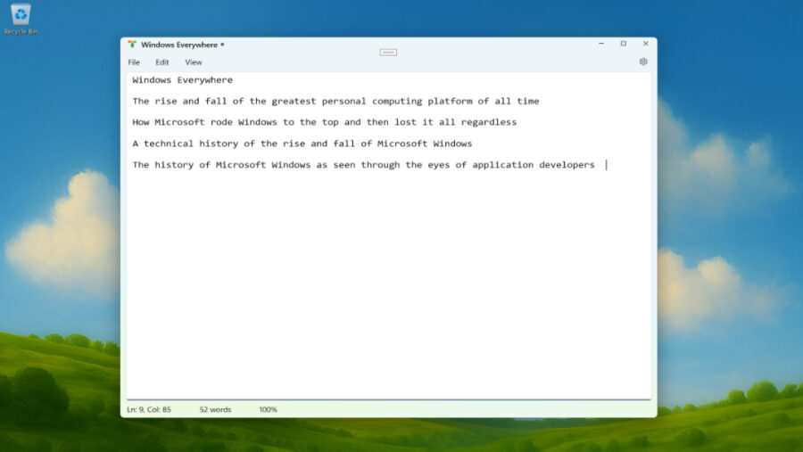Open the Edit menu
The width and height of the screenshot is (803, 452).
pyautogui.click(x=161, y=62)
